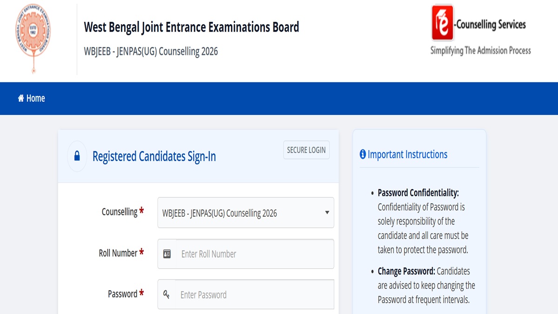Click the Change Password instruction item
This screenshot has height=314, width=558.
(423, 285)
